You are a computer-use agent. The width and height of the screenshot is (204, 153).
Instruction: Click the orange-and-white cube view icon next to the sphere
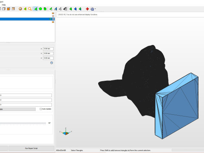[x=13, y=9]
